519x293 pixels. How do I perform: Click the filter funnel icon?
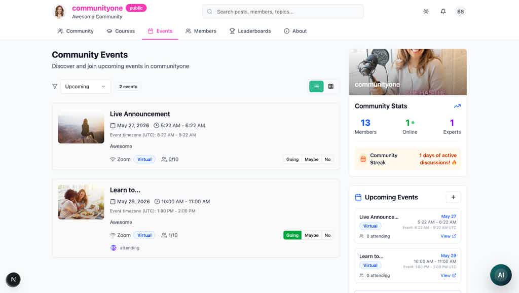click(x=55, y=86)
